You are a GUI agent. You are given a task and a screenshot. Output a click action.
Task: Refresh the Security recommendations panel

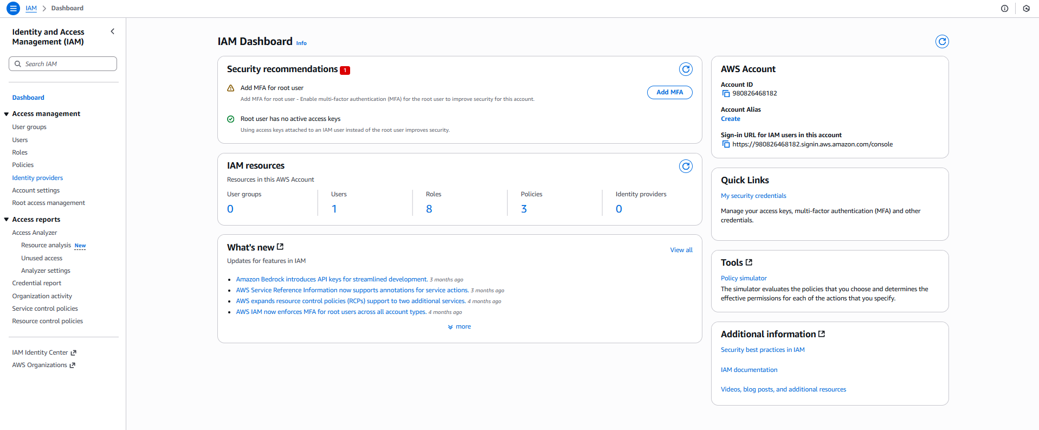point(686,69)
